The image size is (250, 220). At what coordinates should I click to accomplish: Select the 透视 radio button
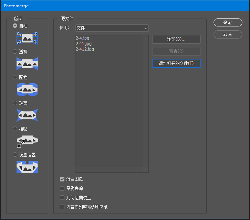[x=15, y=52]
